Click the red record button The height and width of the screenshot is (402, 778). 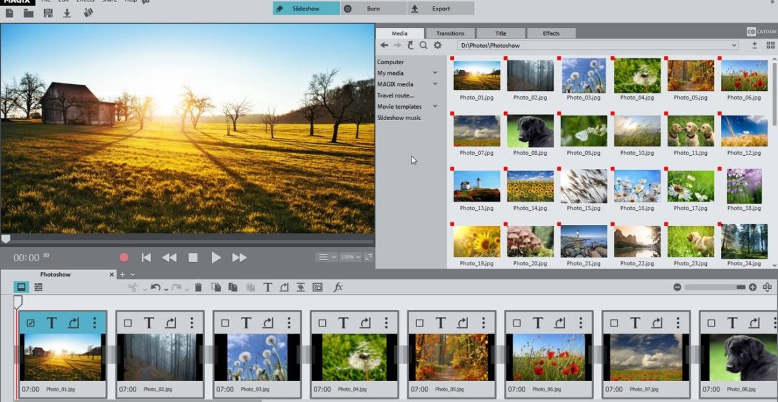point(124,257)
